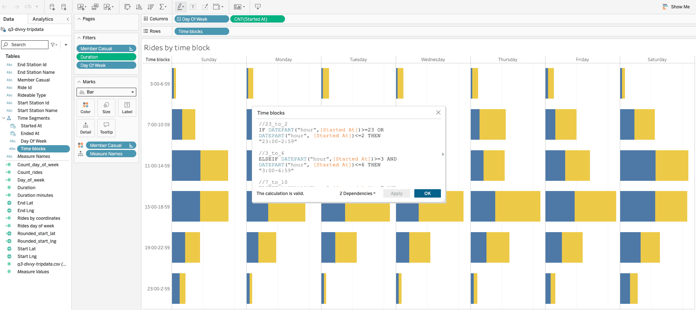
Task: Select the Rounded_start_lat field
Action: 36,234
